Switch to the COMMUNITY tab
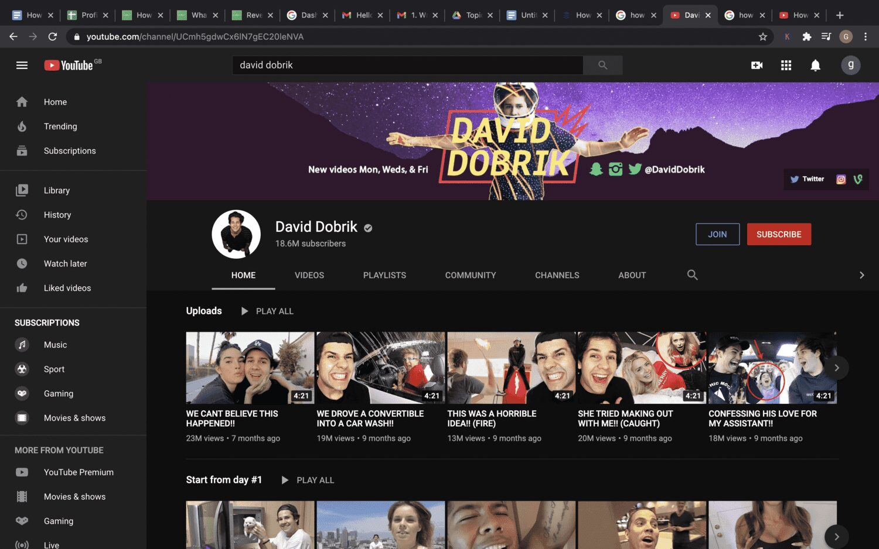Viewport: 879px width, 549px height. pos(471,275)
